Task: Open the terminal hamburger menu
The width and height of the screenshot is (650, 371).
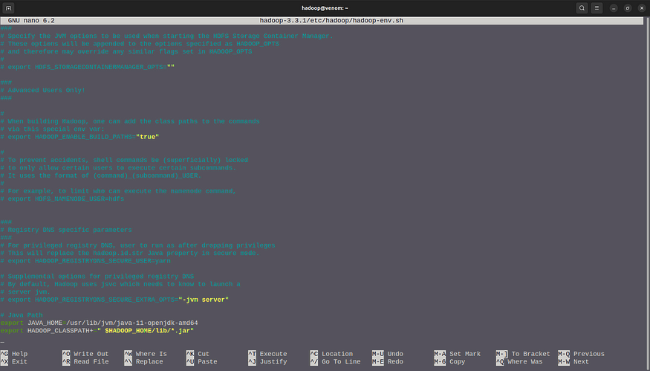Action: pos(597,8)
